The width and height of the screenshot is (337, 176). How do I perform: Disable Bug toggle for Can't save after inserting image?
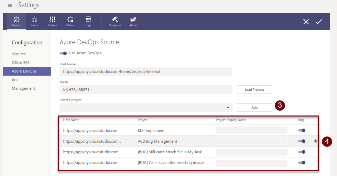pyautogui.click(x=302, y=163)
